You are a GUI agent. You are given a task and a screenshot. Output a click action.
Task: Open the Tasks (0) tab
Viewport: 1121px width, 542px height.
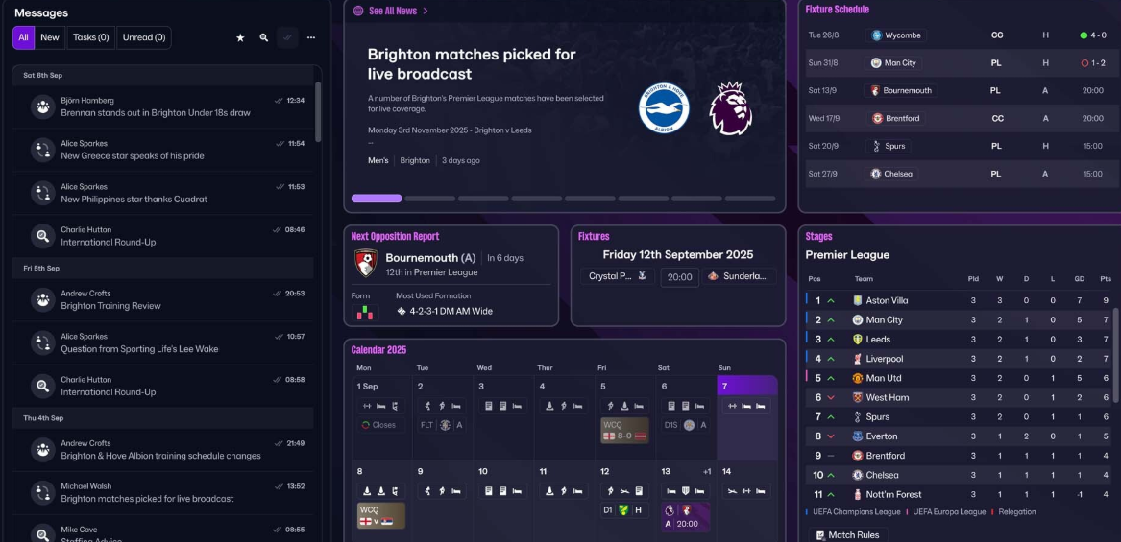(x=91, y=37)
